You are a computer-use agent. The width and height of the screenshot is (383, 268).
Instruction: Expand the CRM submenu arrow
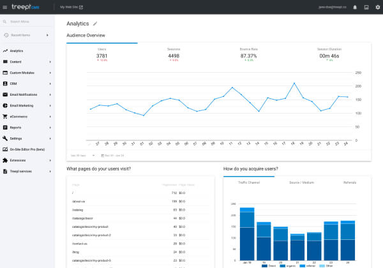coord(50,84)
